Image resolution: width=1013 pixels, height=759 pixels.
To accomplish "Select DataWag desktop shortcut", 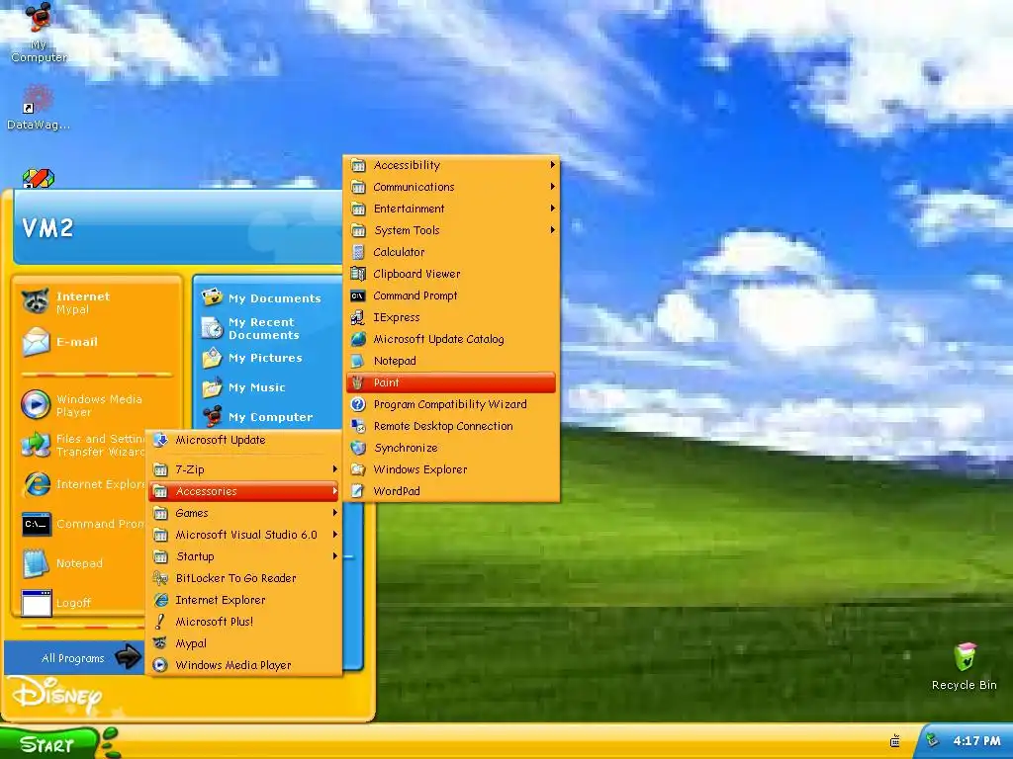I will pos(39,107).
